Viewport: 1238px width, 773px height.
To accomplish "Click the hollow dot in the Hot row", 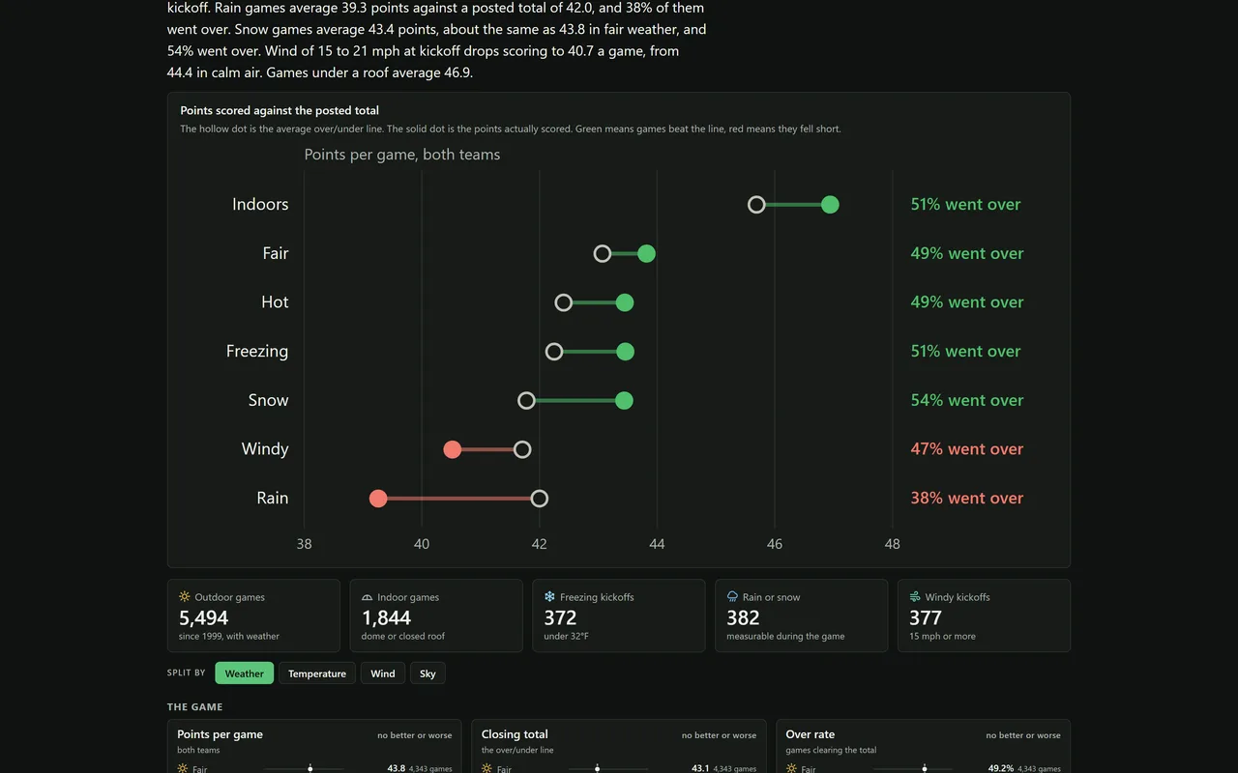I will click(564, 302).
